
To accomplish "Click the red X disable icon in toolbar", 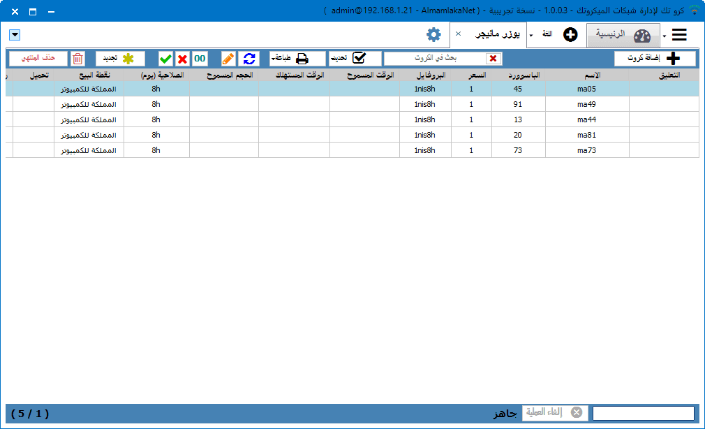I will coord(182,59).
